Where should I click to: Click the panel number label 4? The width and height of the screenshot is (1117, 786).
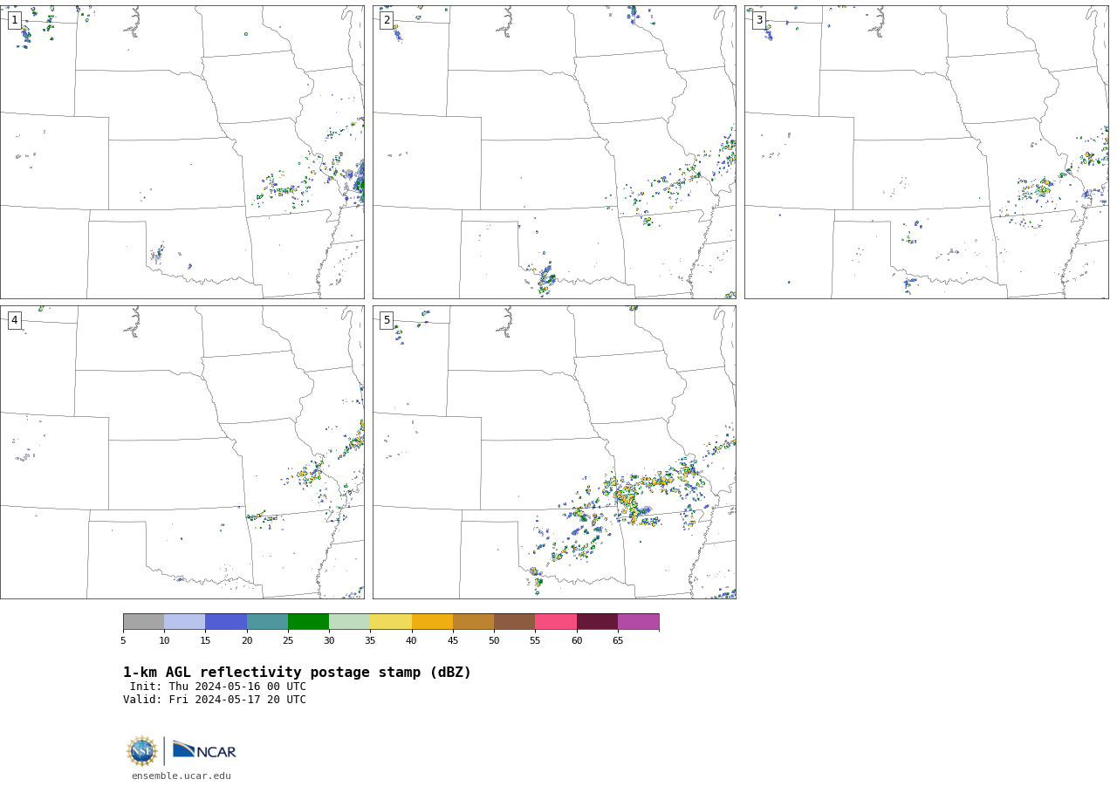pyautogui.click(x=15, y=320)
